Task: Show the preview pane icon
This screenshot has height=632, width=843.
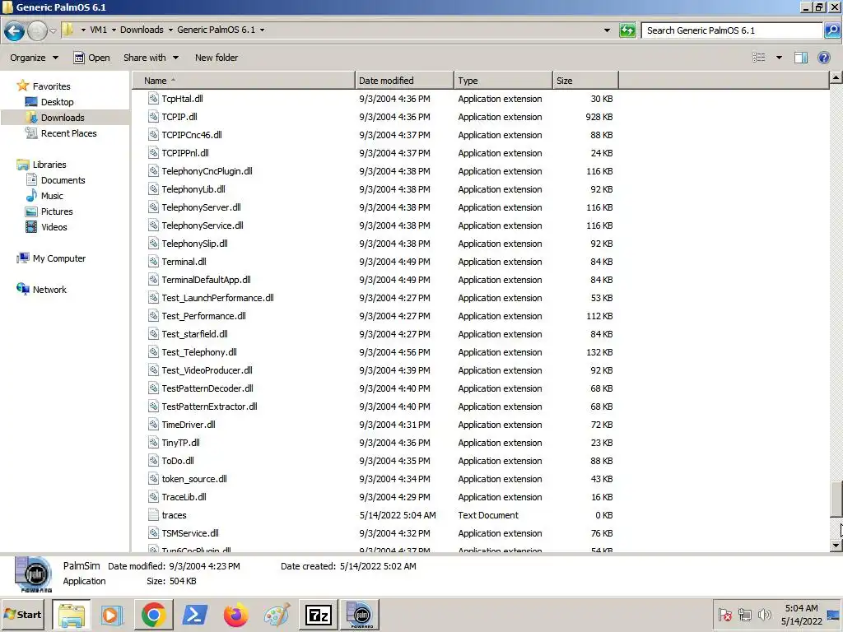Action: point(800,58)
